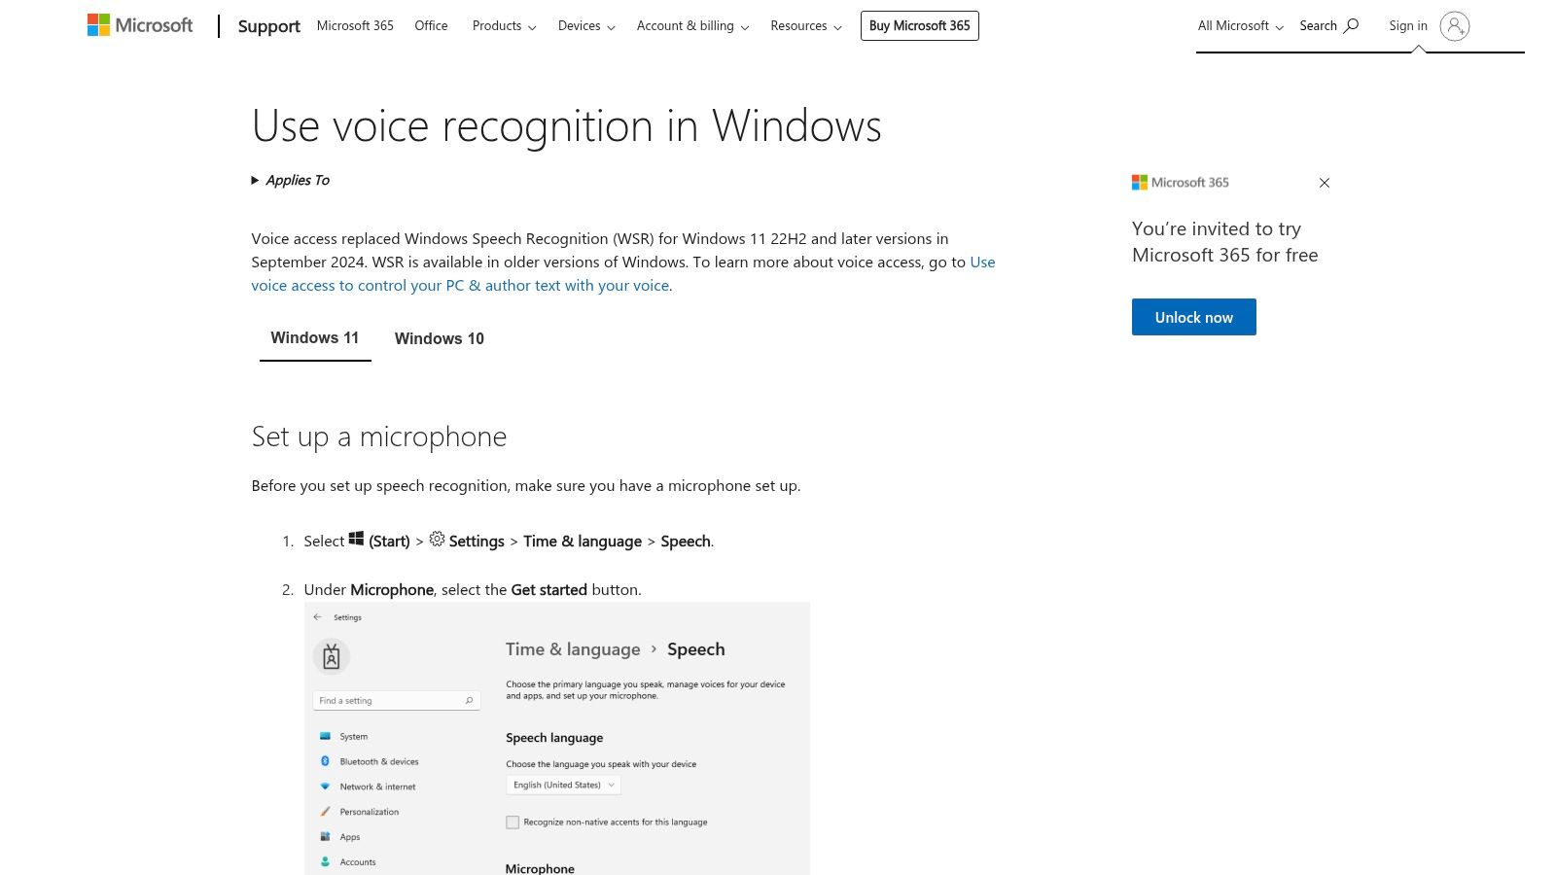This screenshot has width=1556, height=875.
Task: Click the System icon in Settings sidebar
Action: tap(325, 736)
